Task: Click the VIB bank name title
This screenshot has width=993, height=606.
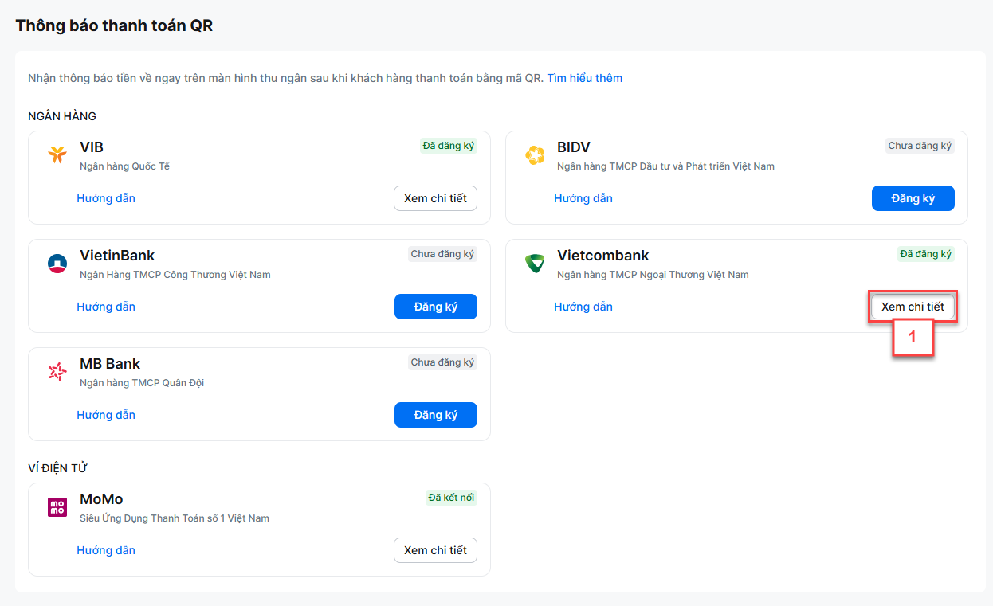Action: point(92,147)
